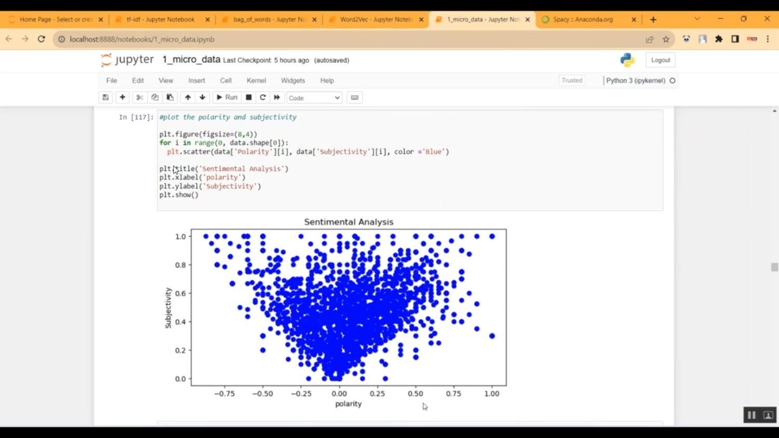This screenshot has width=779, height=438.
Task: Move selected cell down arrow
Action: coord(203,98)
